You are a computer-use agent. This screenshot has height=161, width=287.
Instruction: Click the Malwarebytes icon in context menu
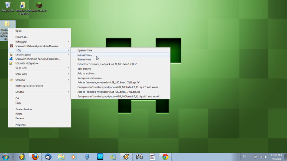(x=11, y=46)
